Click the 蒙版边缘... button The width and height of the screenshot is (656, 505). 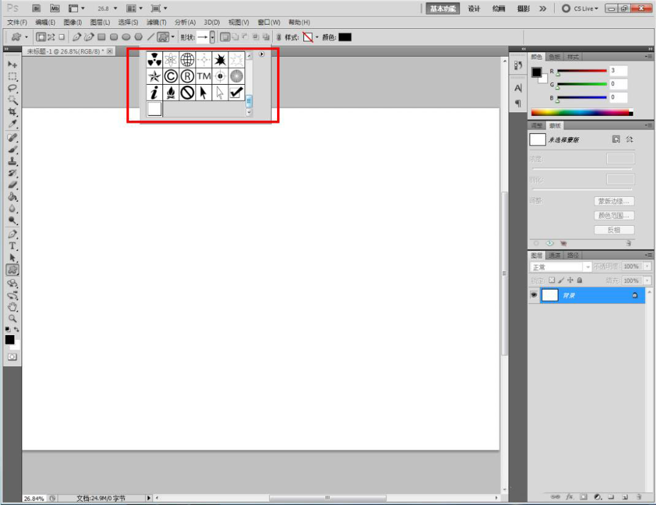614,201
